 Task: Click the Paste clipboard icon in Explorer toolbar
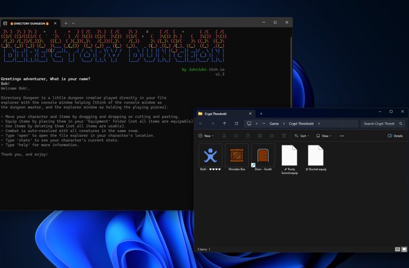coord(248,136)
